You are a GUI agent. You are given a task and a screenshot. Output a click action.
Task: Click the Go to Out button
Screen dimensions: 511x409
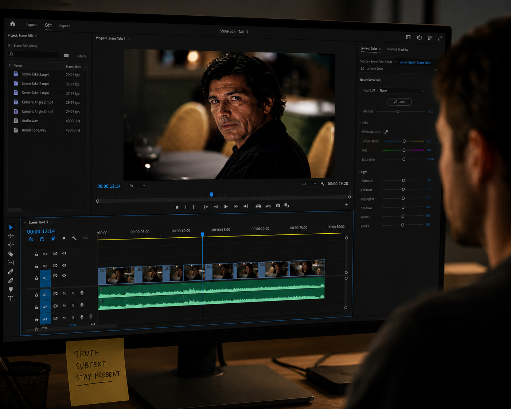[246, 206]
